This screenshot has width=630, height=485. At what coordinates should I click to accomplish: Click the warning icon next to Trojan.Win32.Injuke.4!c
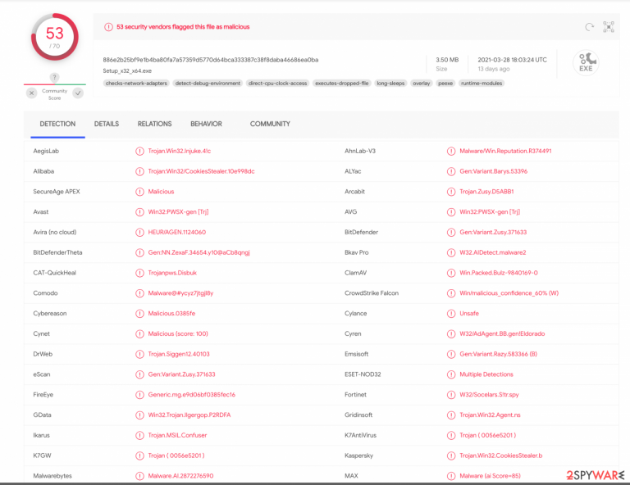[x=139, y=152]
